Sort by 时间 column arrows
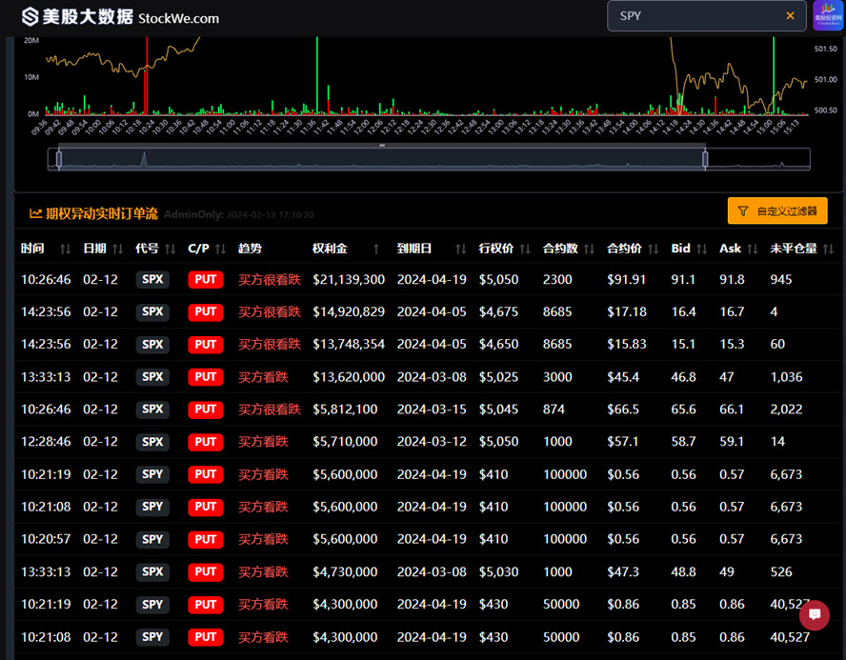This screenshot has height=660, width=846. (x=66, y=249)
